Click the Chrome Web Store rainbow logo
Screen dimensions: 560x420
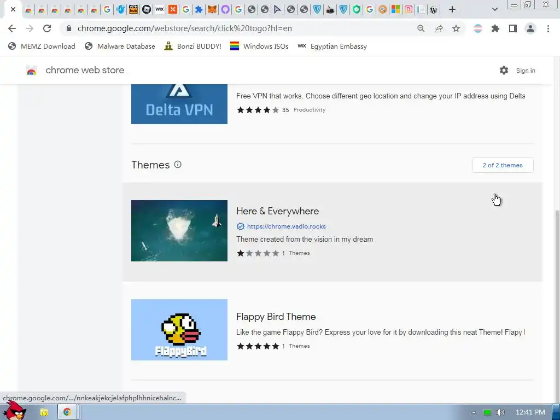point(31,71)
